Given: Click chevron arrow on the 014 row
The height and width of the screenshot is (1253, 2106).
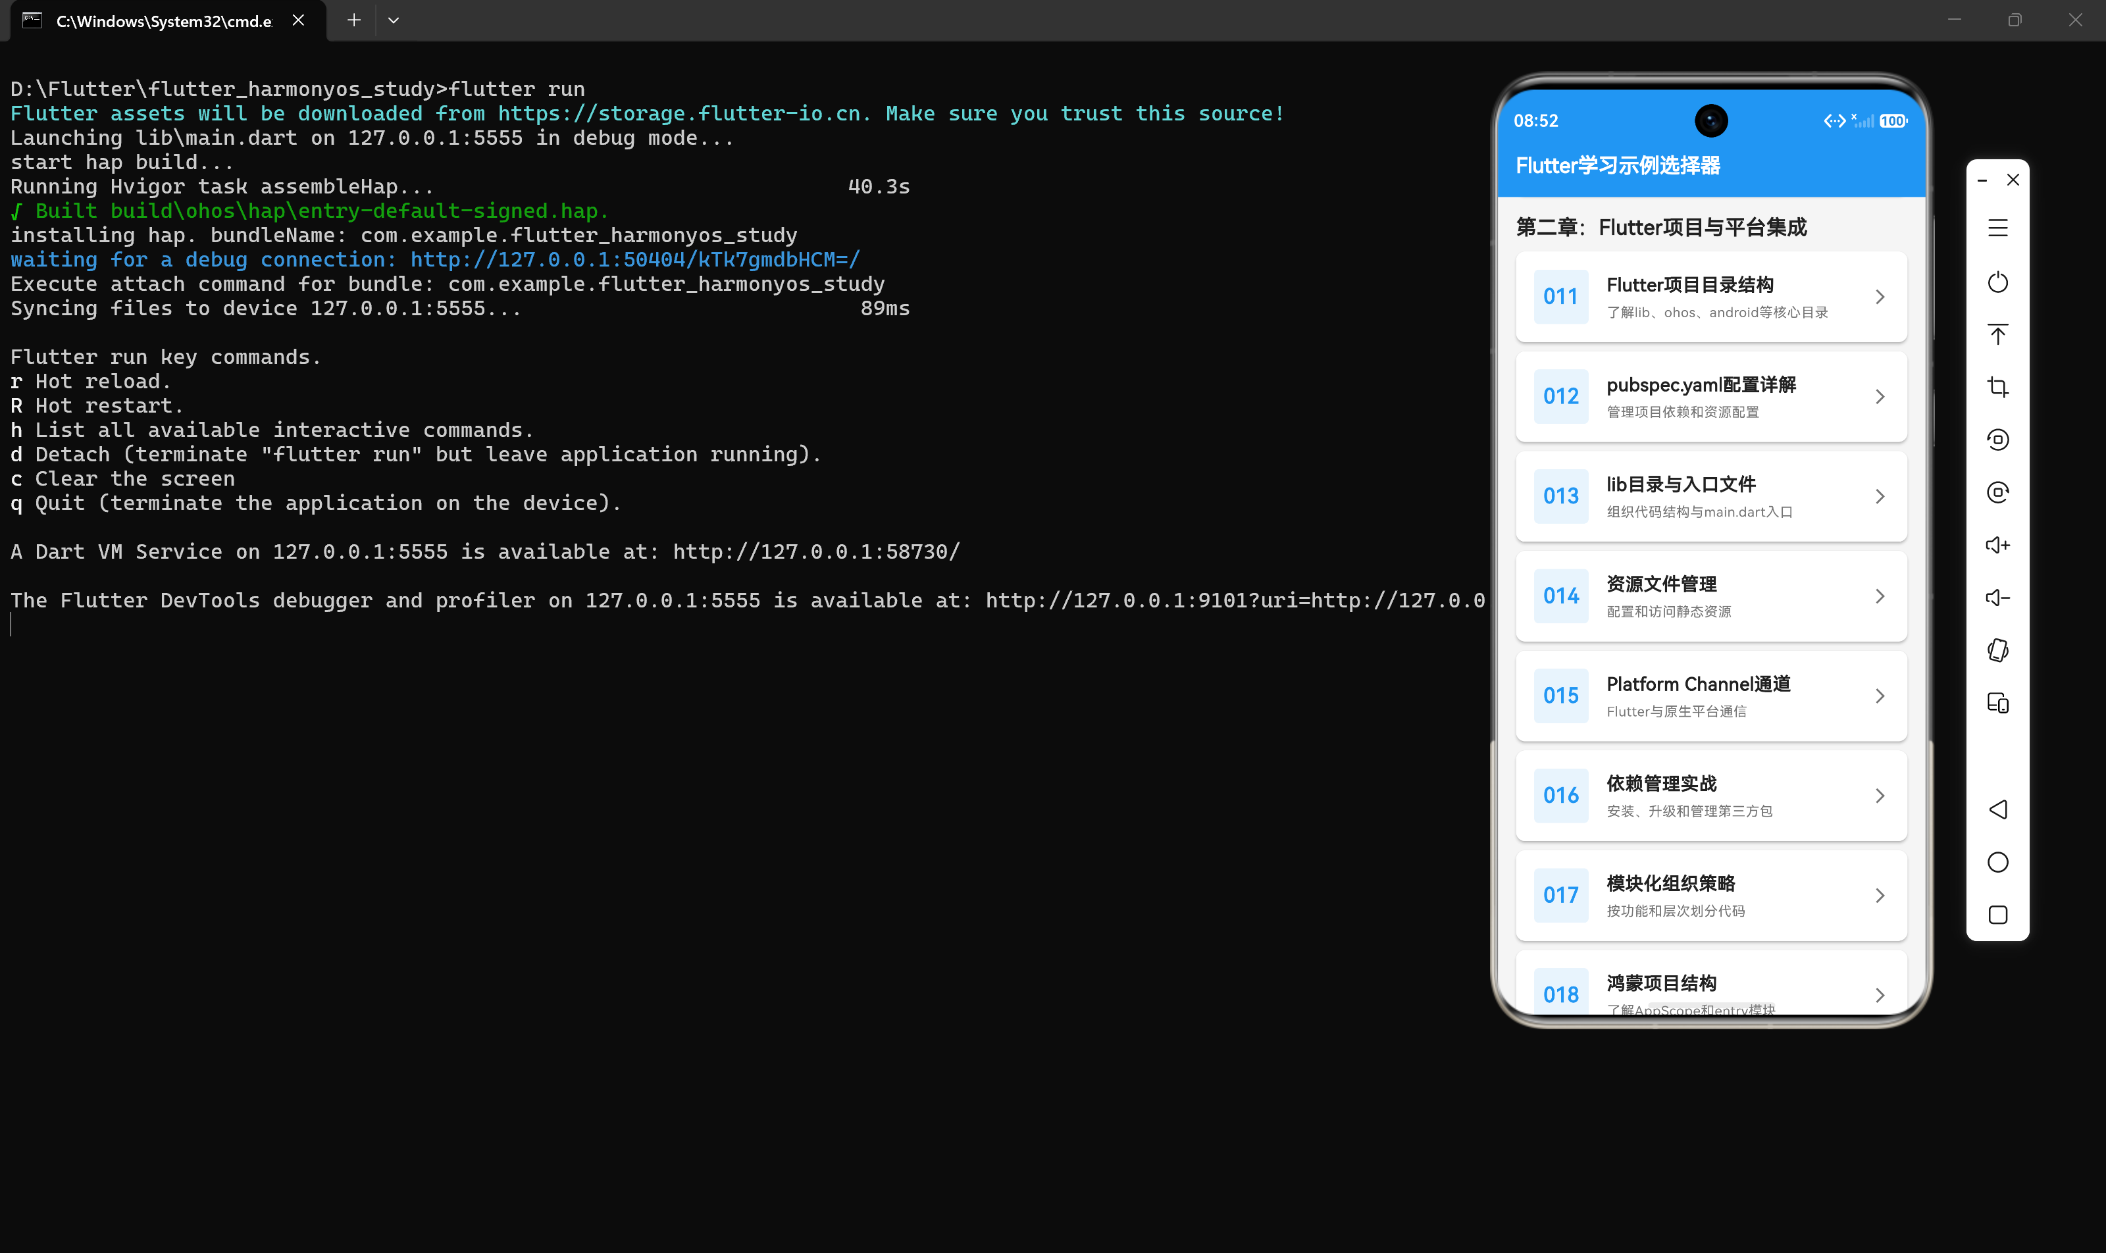Looking at the screenshot, I should pyautogui.click(x=1880, y=596).
